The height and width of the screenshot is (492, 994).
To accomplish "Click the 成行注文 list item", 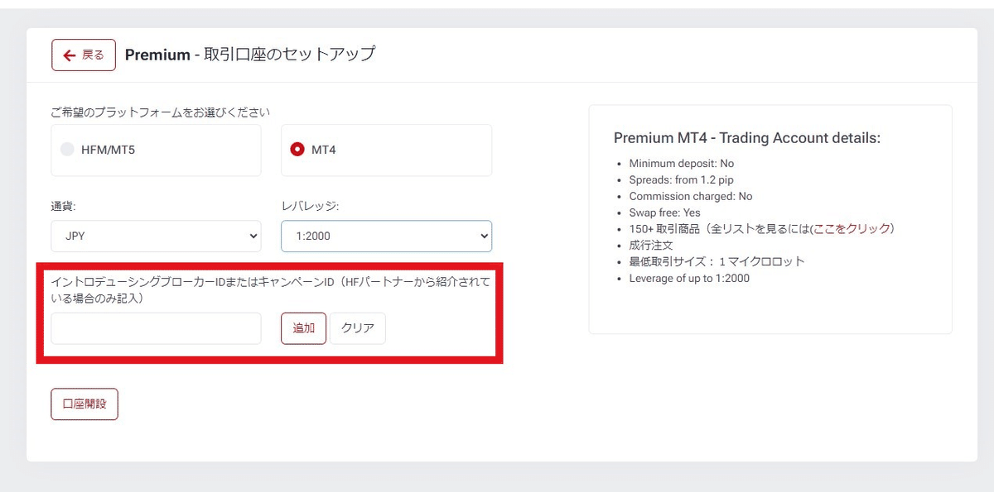I will pos(651,245).
